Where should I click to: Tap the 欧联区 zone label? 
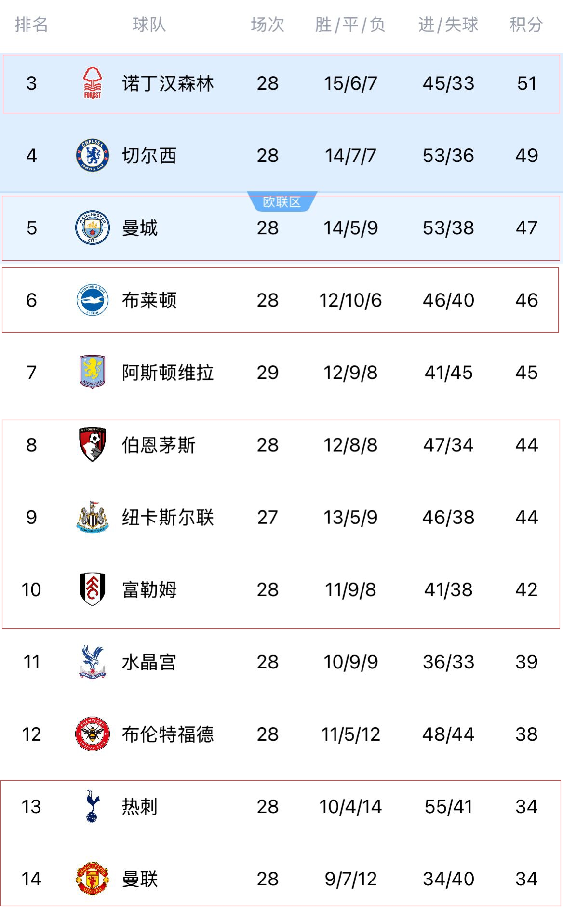point(282,202)
